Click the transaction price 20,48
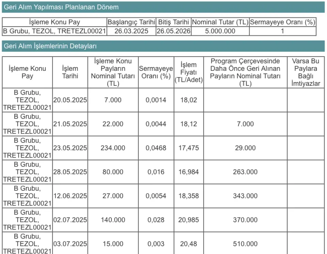327x254 pixels. click(189, 244)
